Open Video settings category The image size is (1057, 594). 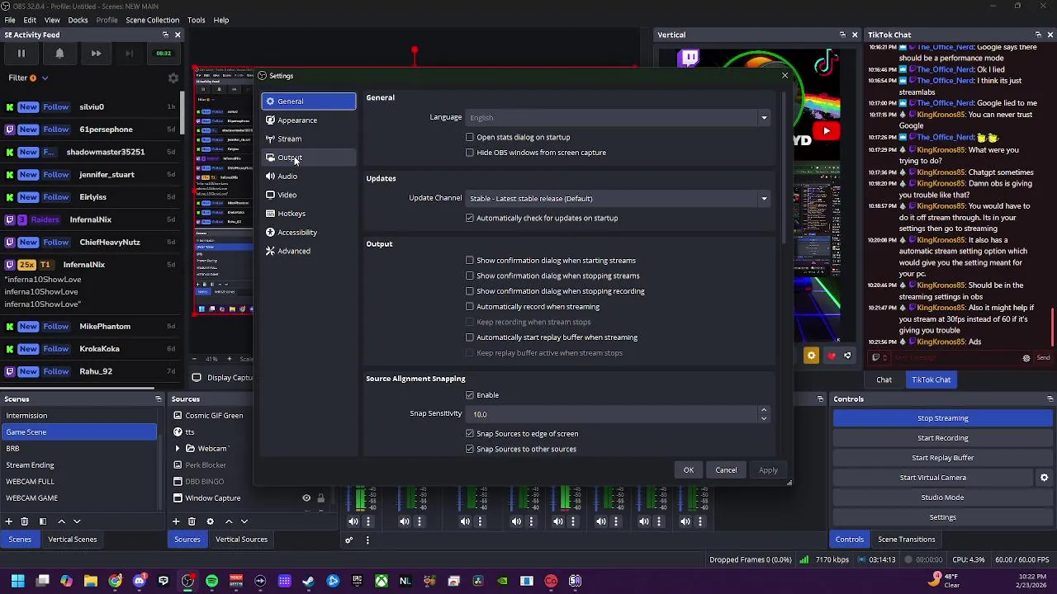click(308, 195)
